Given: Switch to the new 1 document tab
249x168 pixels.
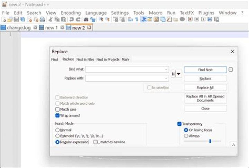Looking at the screenshot, I should (x=51, y=28).
